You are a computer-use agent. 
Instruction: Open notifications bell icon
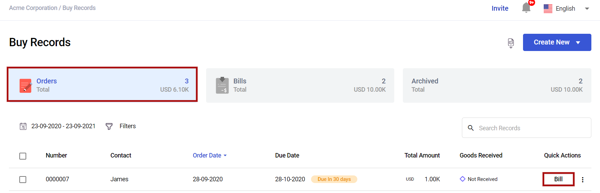coord(526,8)
